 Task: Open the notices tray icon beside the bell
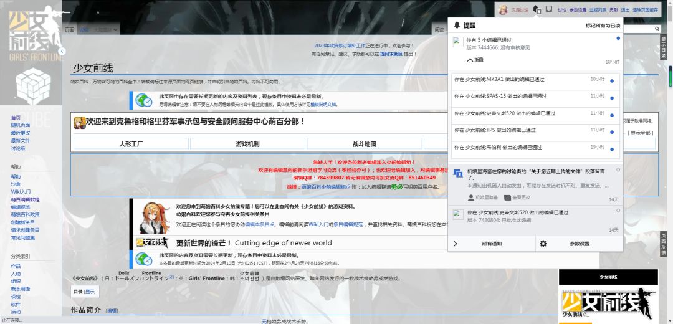coord(549,9)
